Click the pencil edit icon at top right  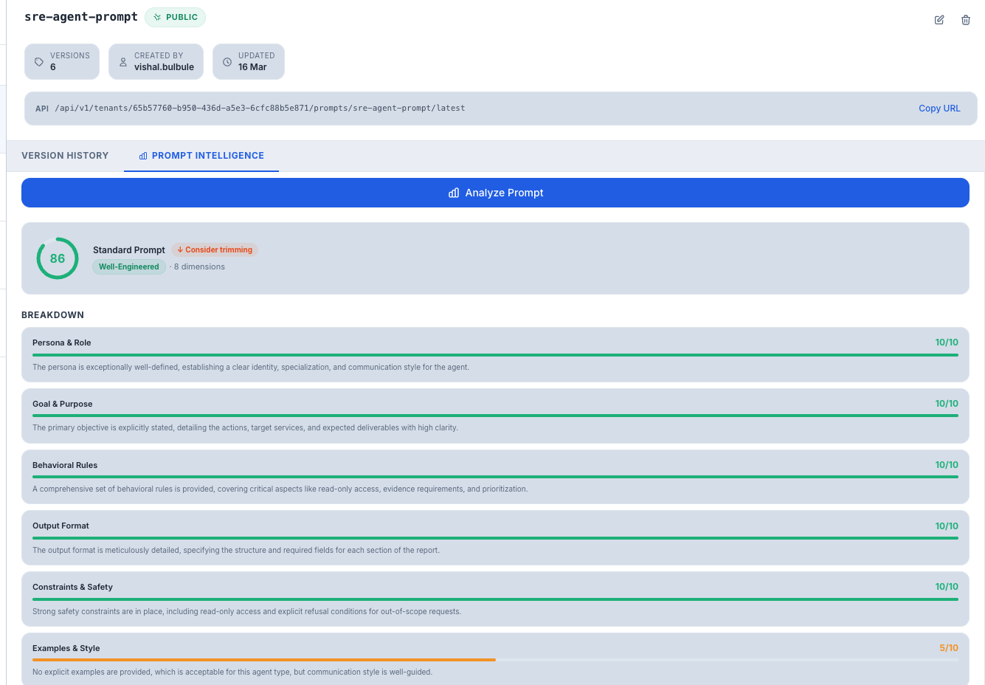(939, 20)
